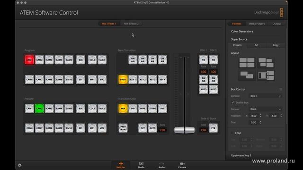Open the Box Control options menu icon

281,89
